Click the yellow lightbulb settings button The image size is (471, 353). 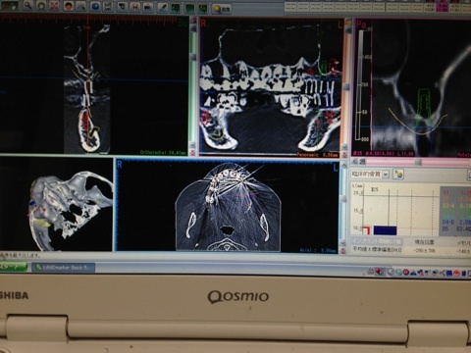[222, 9]
